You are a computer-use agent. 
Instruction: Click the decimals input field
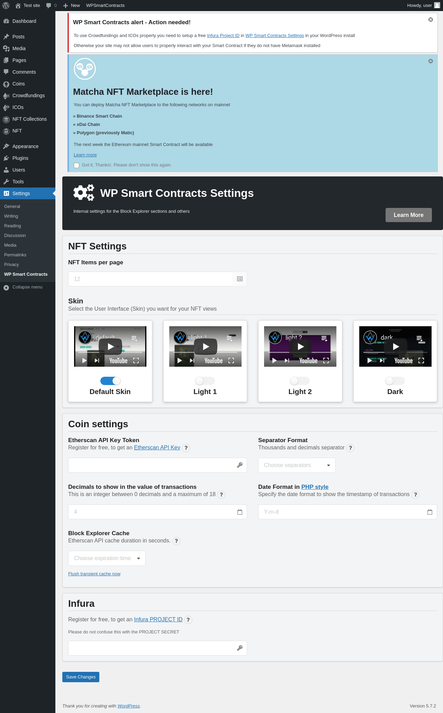click(x=157, y=512)
